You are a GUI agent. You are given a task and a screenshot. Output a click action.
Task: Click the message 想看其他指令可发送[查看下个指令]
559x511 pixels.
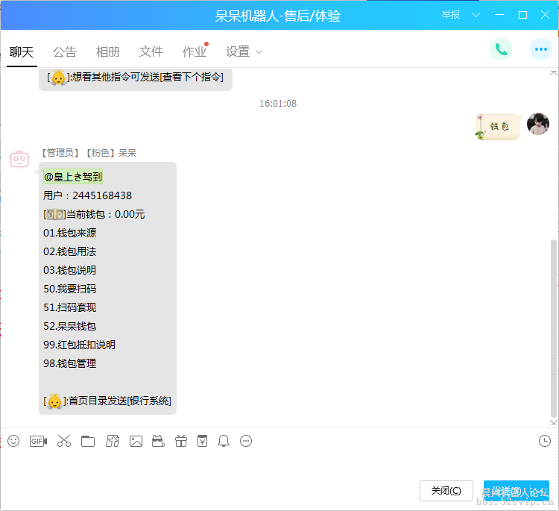(135, 77)
